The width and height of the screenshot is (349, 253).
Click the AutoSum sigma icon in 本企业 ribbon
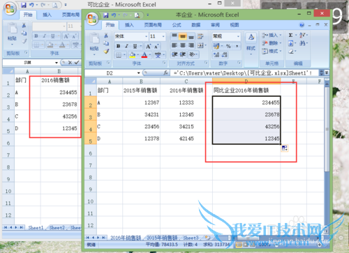coord(290,35)
